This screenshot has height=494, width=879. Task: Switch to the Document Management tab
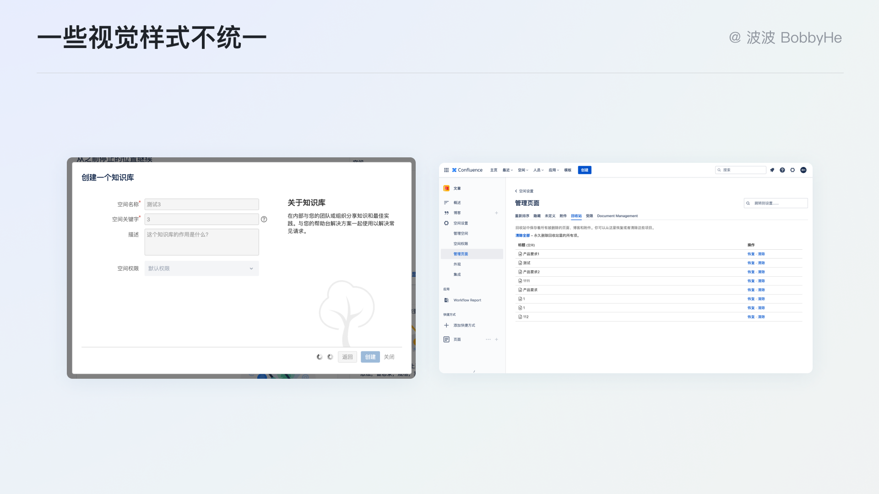tap(617, 216)
